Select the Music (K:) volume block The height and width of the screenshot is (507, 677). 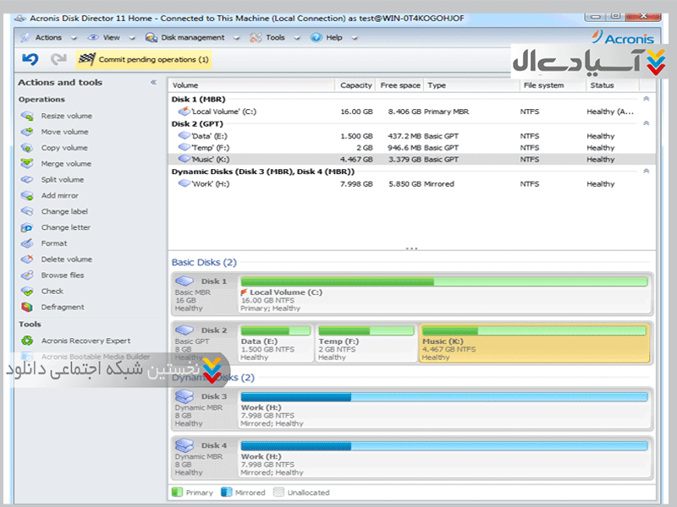click(534, 343)
